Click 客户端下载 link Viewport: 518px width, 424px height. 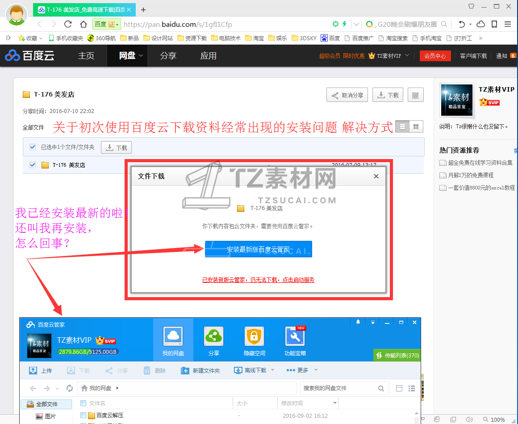coord(473,56)
